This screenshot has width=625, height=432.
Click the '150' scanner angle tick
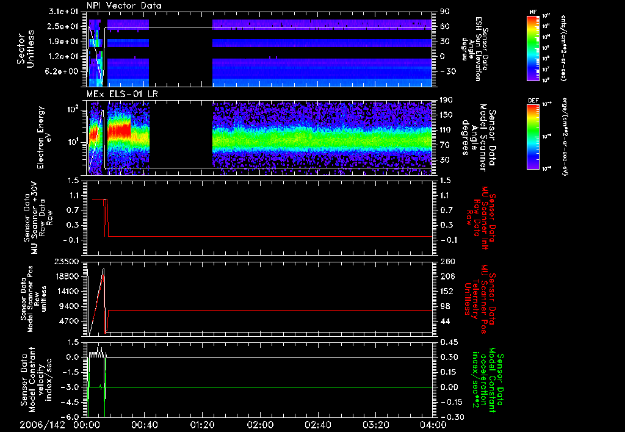point(447,115)
